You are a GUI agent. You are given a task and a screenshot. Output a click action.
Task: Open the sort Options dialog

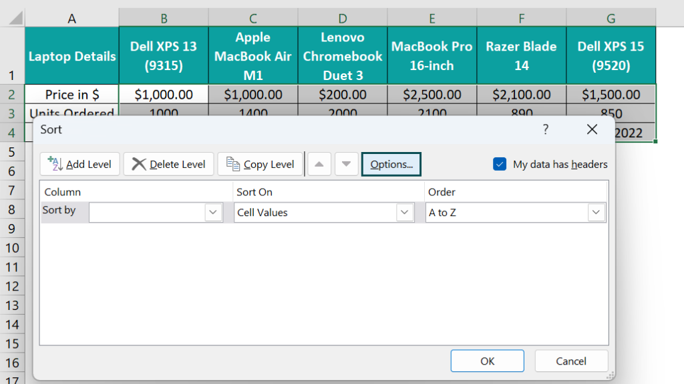coord(391,164)
